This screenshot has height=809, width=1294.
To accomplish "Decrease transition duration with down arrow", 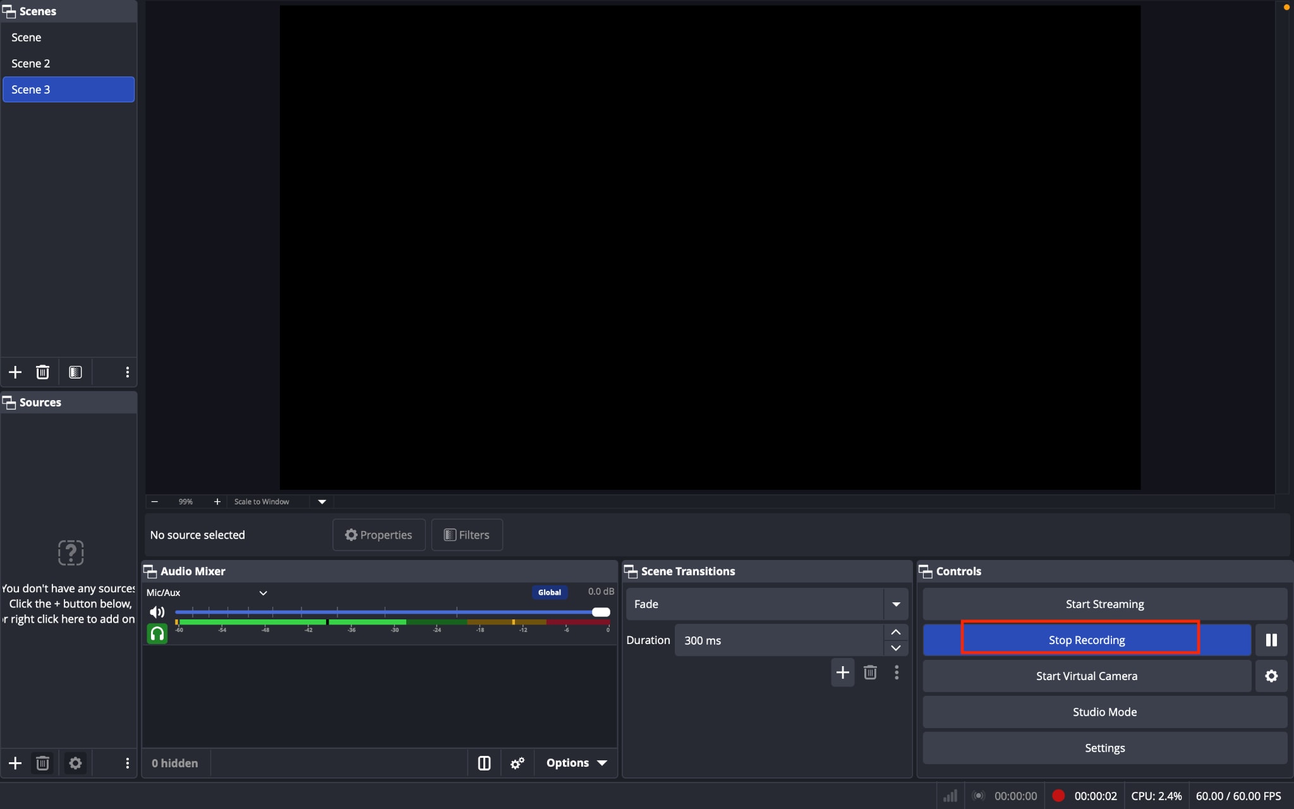I will (895, 648).
